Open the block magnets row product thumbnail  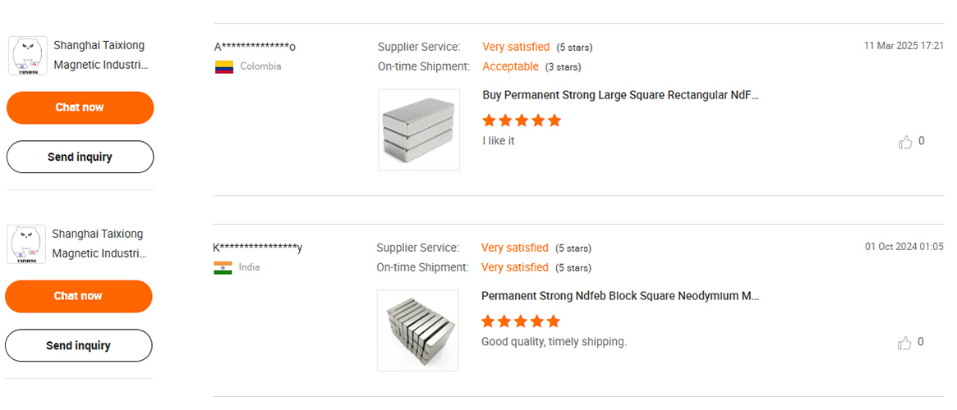[x=417, y=330]
